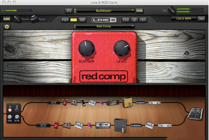
Task: Select the yellow panel view button
Action: [74, 20]
